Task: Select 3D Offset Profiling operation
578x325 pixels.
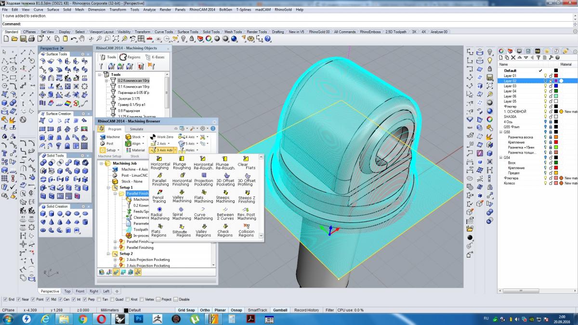Action: (247, 180)
